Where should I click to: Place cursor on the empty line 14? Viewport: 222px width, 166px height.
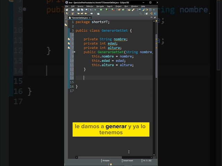click(114, 78)
